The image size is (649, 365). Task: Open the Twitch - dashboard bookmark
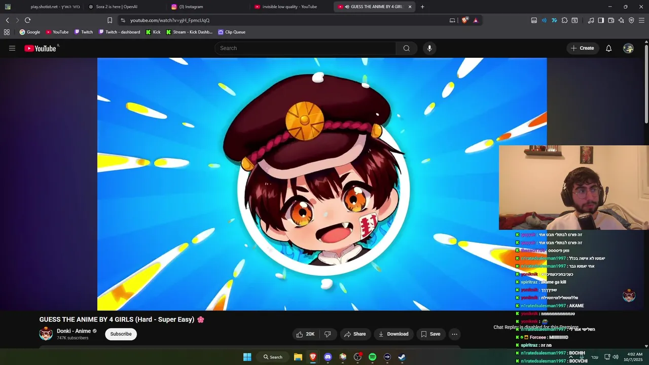tap(119, 32)
